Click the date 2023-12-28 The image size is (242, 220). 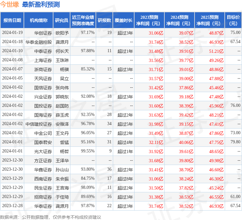tap(12, 206)
